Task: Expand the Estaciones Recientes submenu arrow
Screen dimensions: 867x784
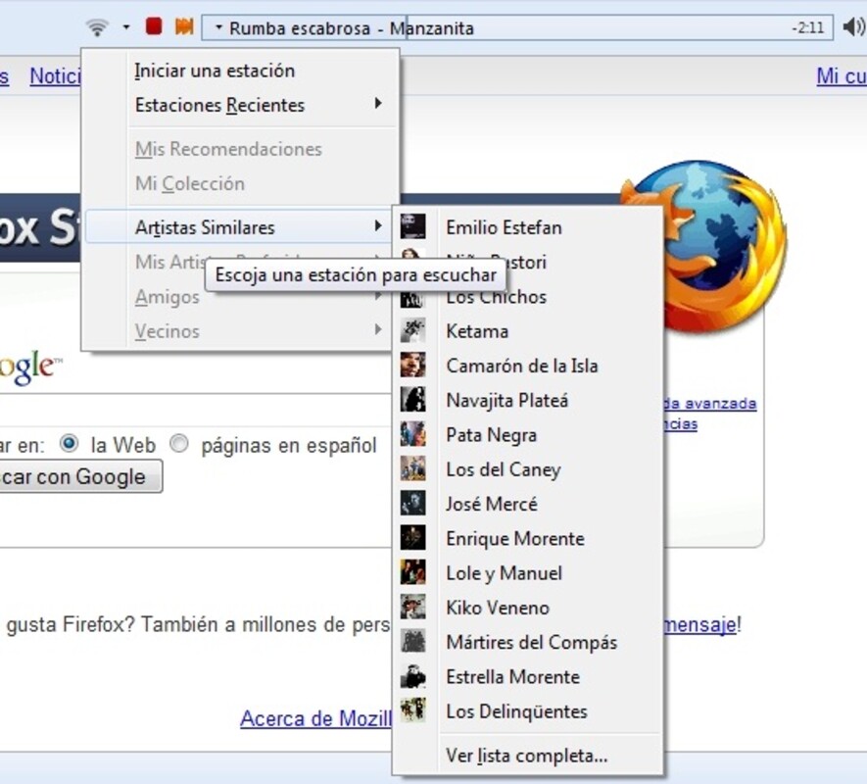Action: coord(378,104)
